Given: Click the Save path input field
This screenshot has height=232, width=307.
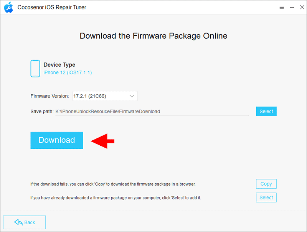Looking at the screenshot, I should (152, 112).
